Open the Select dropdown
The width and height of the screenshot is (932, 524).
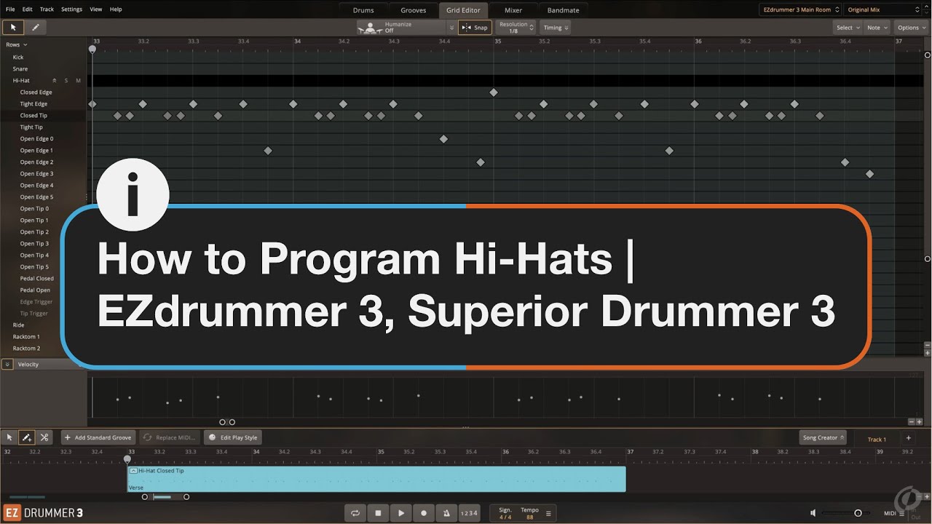tap(848, 28)
